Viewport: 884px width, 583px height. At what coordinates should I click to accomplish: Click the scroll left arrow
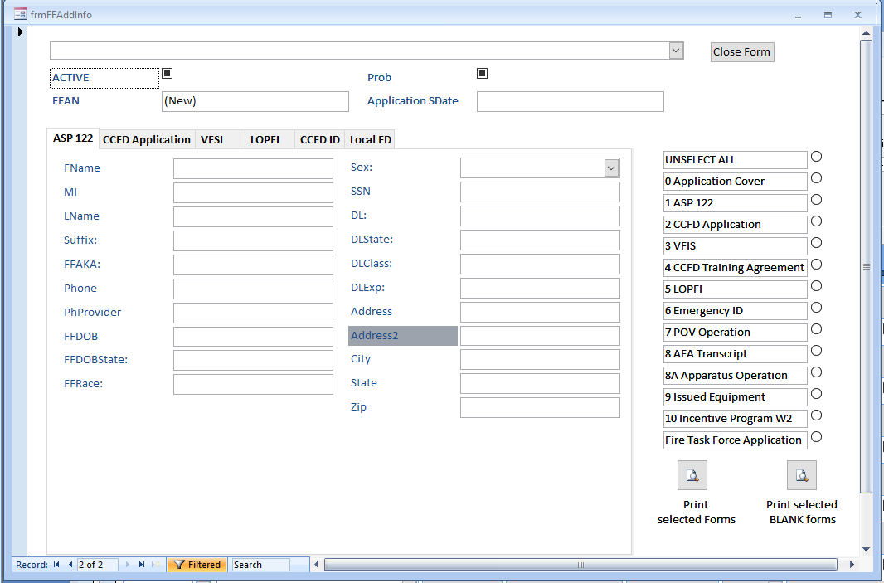(317, 565)
